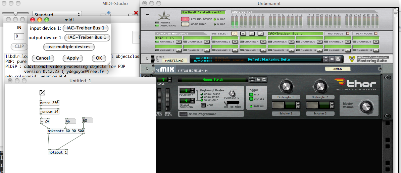Toggle the Step Seq trigger button
Image resolution: width=401 pixels, height=173 pixels.
click(x=251, y=99)
